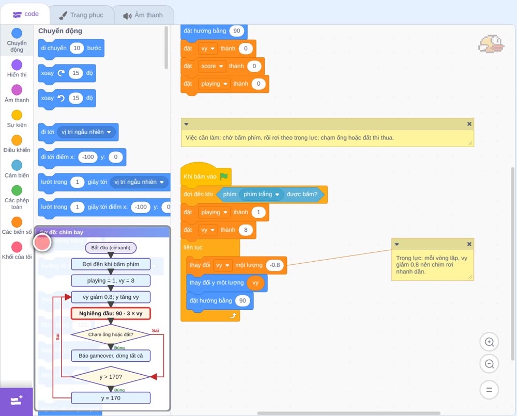
Task: Zoom out of the workspace
Action: [x=489, y=364]
